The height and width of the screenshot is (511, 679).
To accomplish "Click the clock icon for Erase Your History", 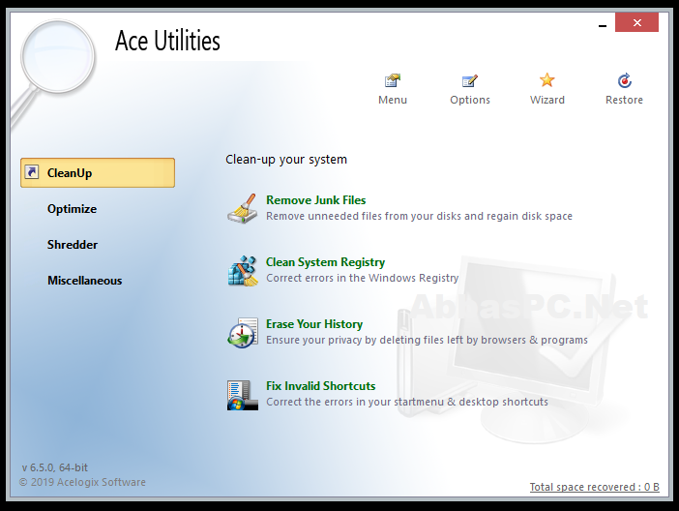I will point(243,332).
